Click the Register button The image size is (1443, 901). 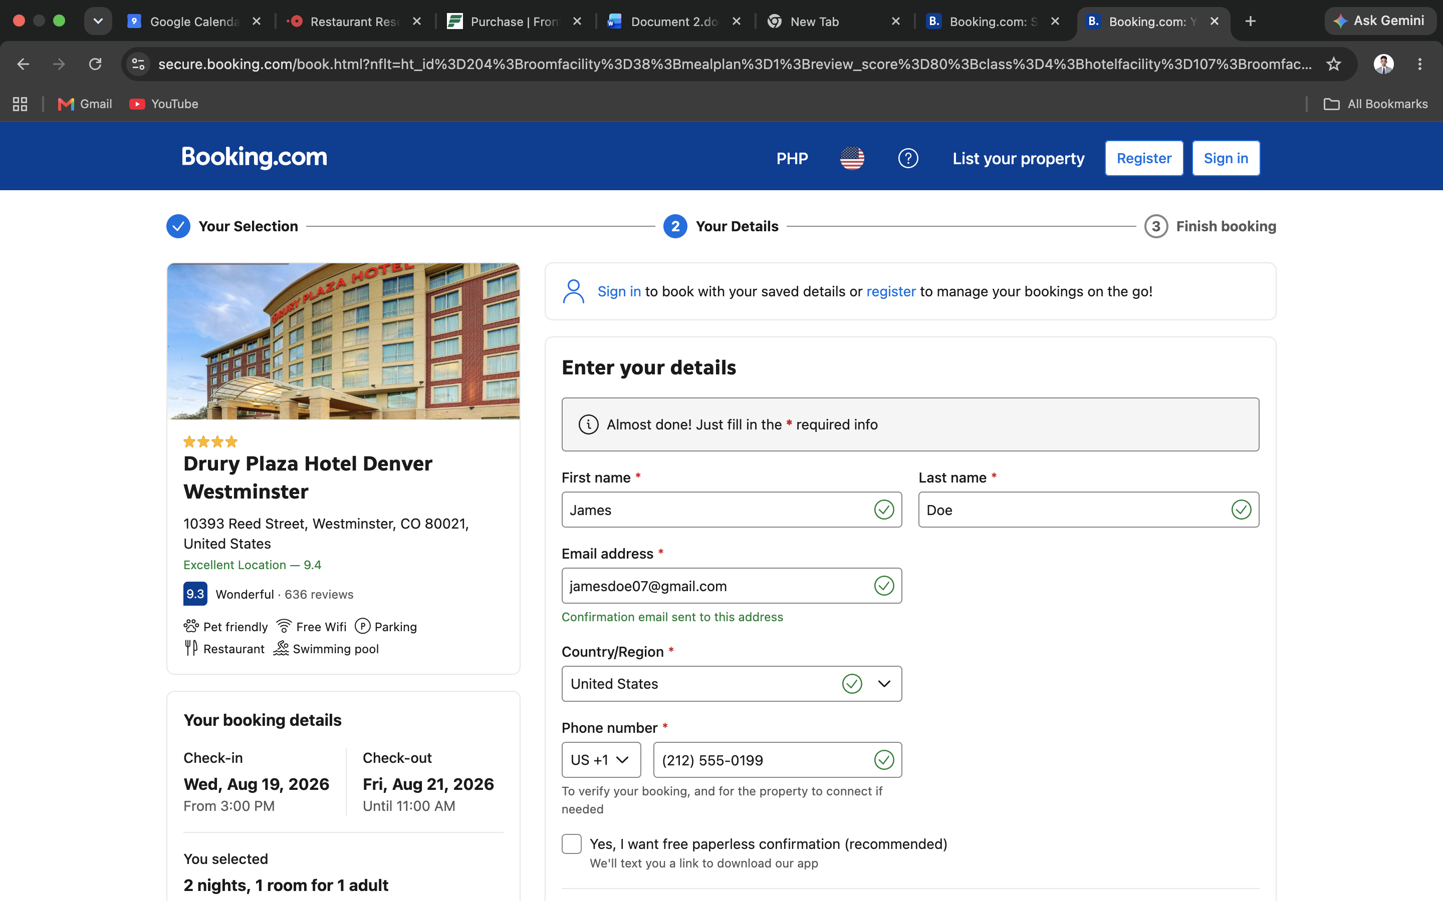[1144, 158]
